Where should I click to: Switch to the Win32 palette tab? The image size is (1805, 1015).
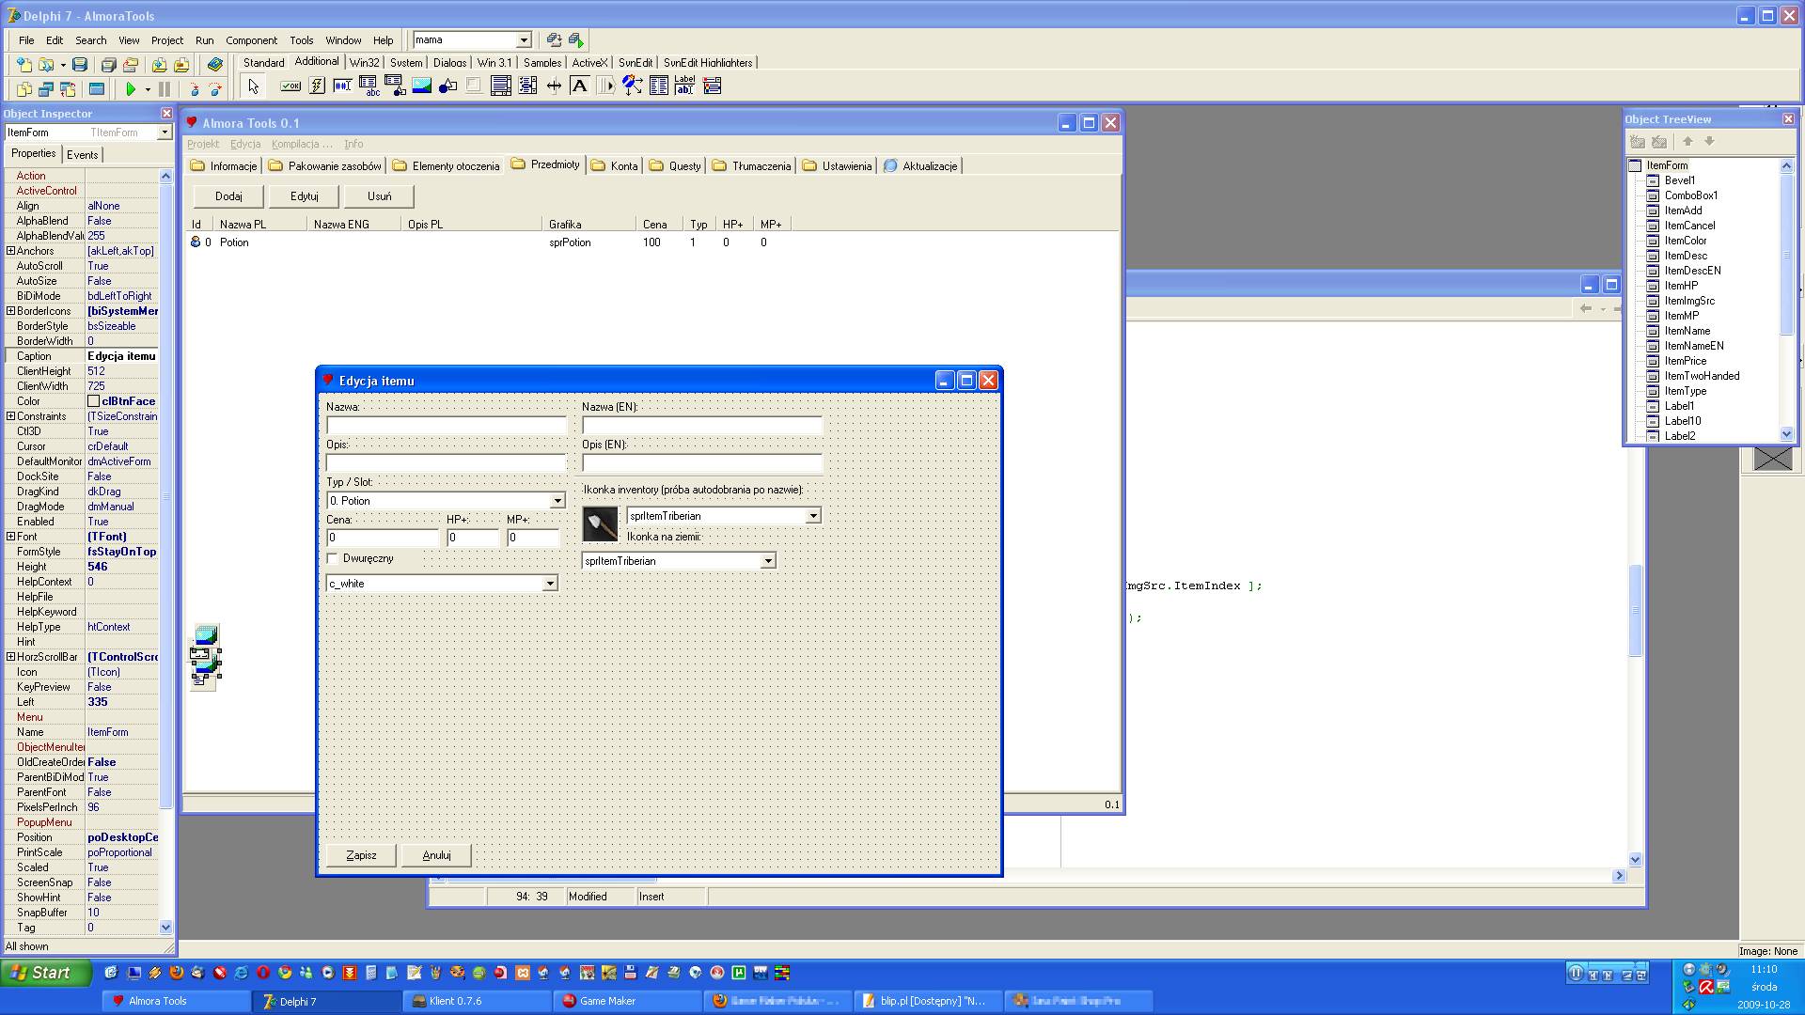(364, 63)
